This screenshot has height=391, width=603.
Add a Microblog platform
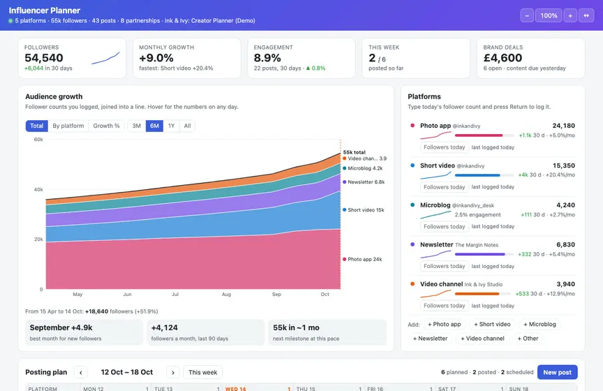point(540,325)
